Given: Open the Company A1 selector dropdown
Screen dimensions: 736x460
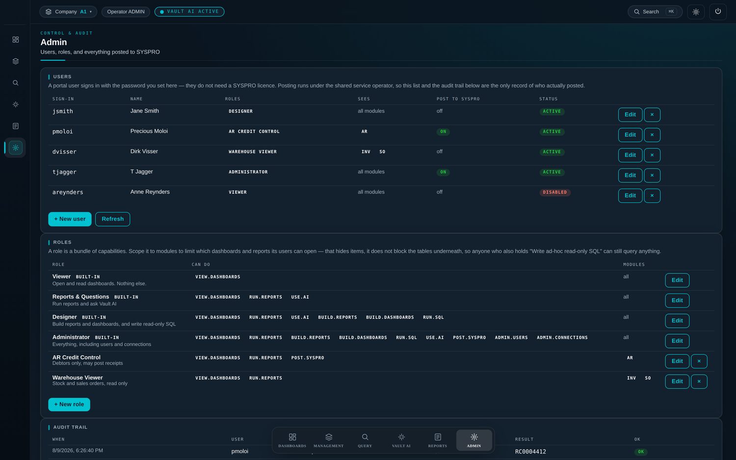Looking at the screenshot, I should click(x=68, y=12).
